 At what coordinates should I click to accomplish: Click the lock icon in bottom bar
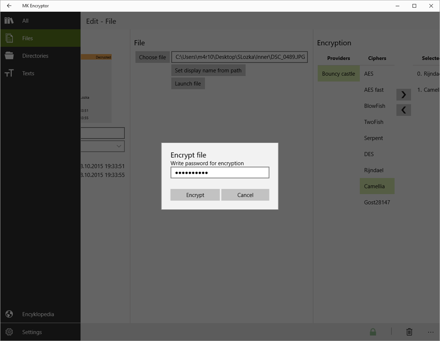pyautogui.click(x=372, y=331)
